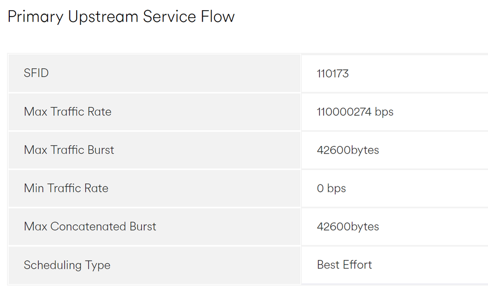Click the 0 bps value
488x289 pixels.
[x=332, y=188]
